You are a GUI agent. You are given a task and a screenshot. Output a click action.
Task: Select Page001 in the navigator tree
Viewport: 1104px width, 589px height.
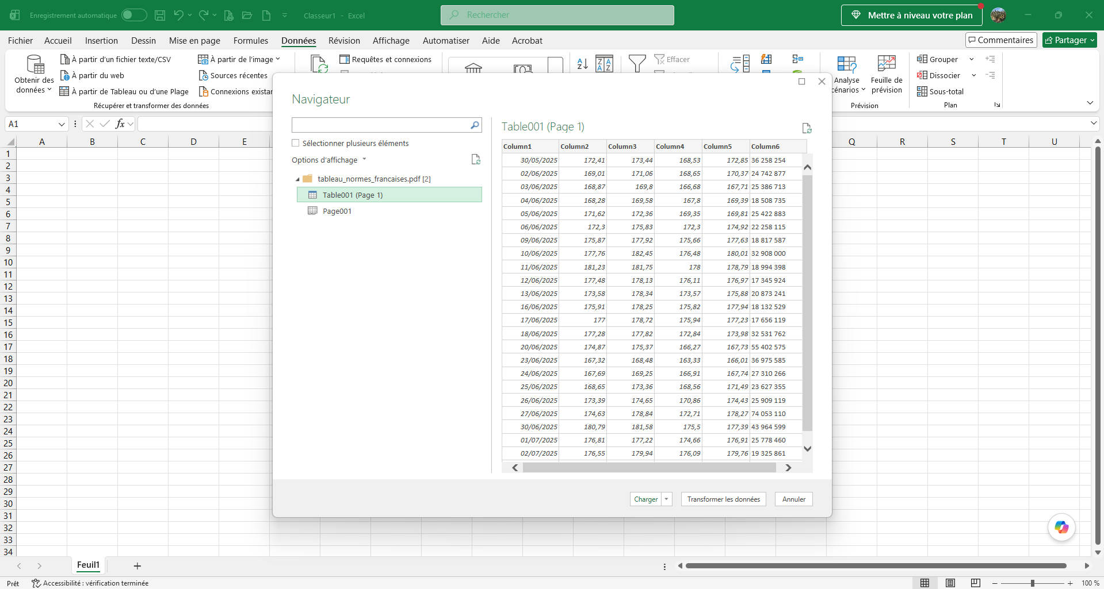(337, 211)
